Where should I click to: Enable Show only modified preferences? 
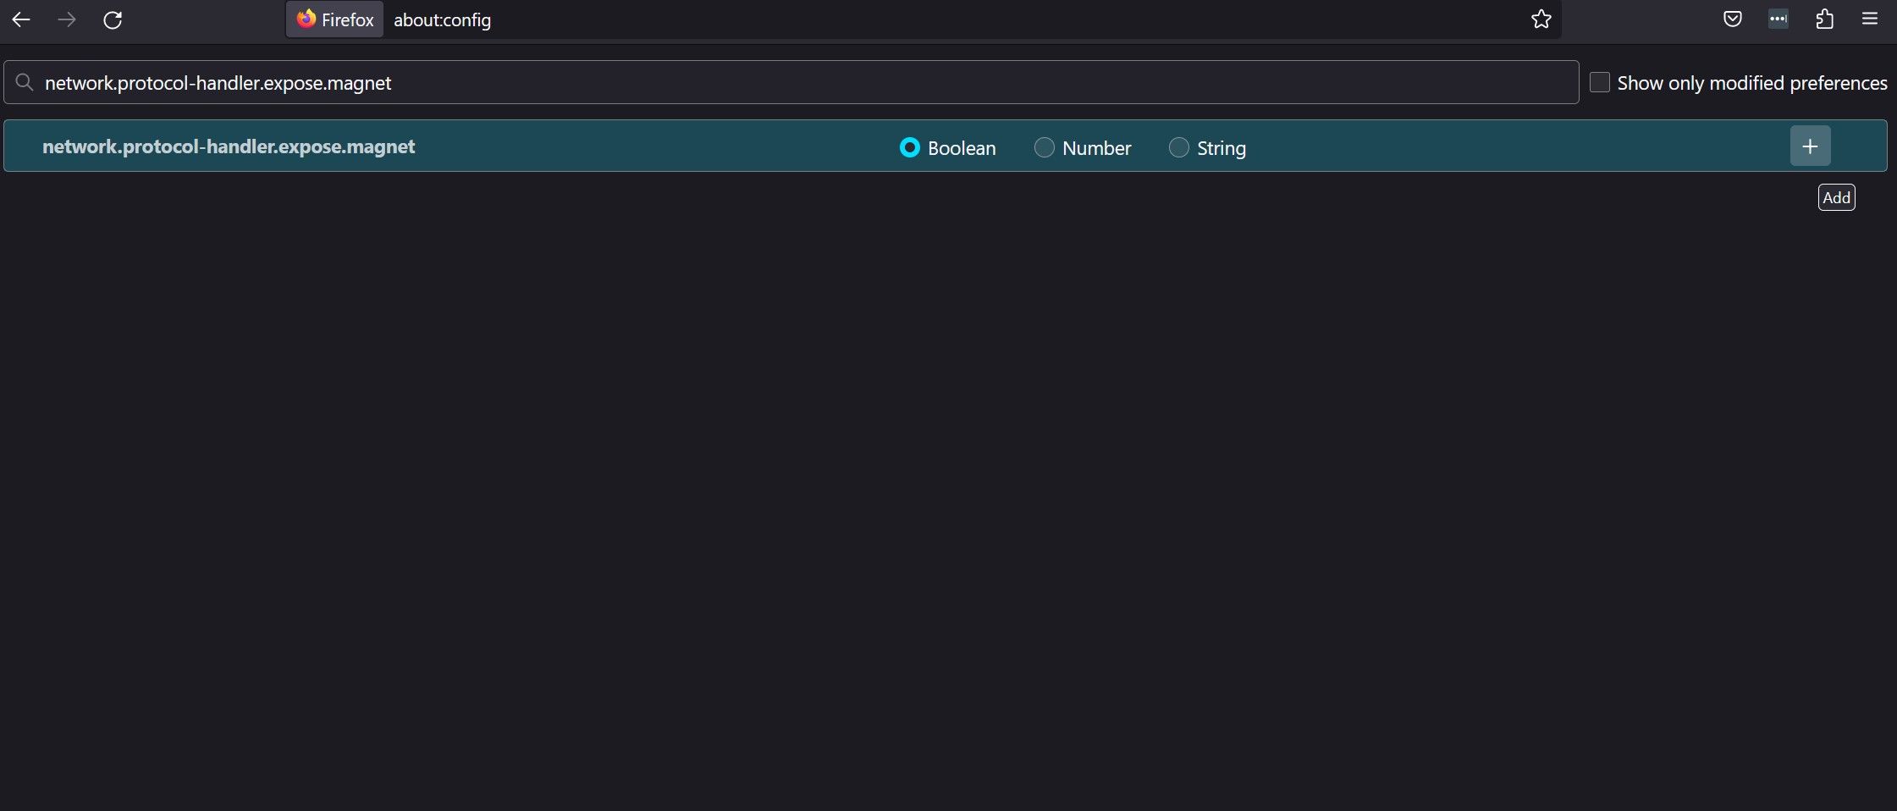[x=1598, y=81]
